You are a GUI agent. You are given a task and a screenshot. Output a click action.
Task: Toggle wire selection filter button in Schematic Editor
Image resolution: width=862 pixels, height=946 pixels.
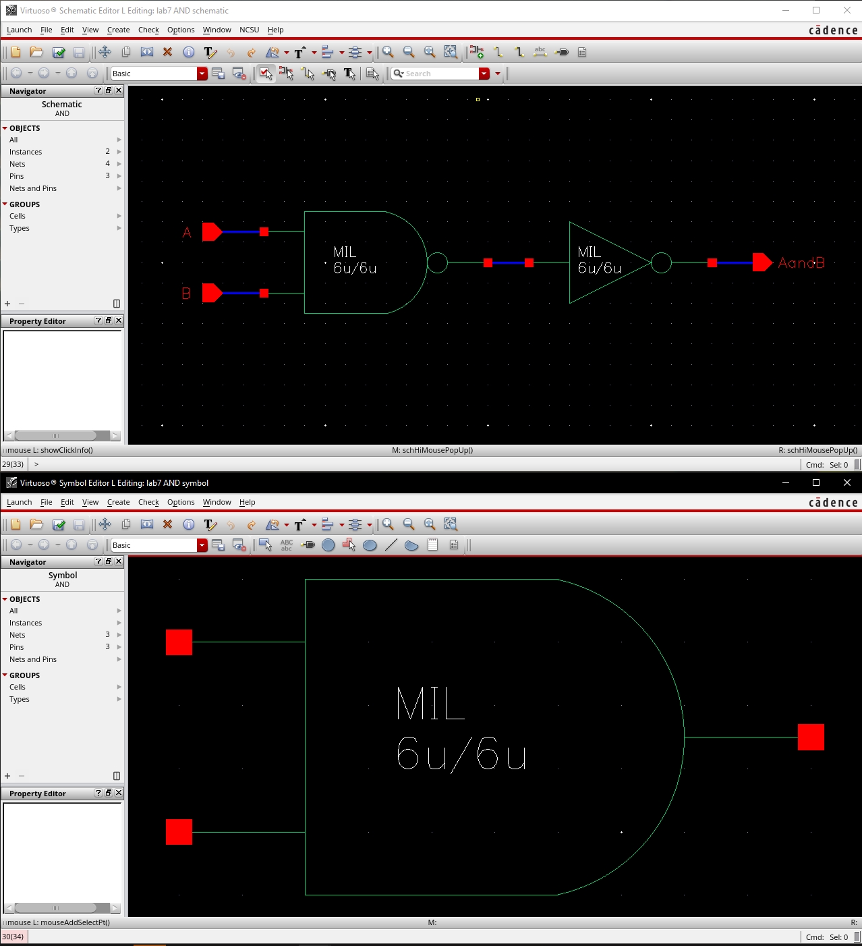coord(308,74)
